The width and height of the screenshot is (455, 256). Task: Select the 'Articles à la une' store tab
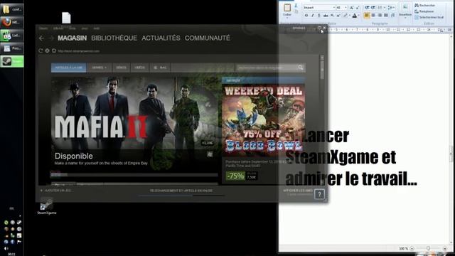tap(69, 68)
